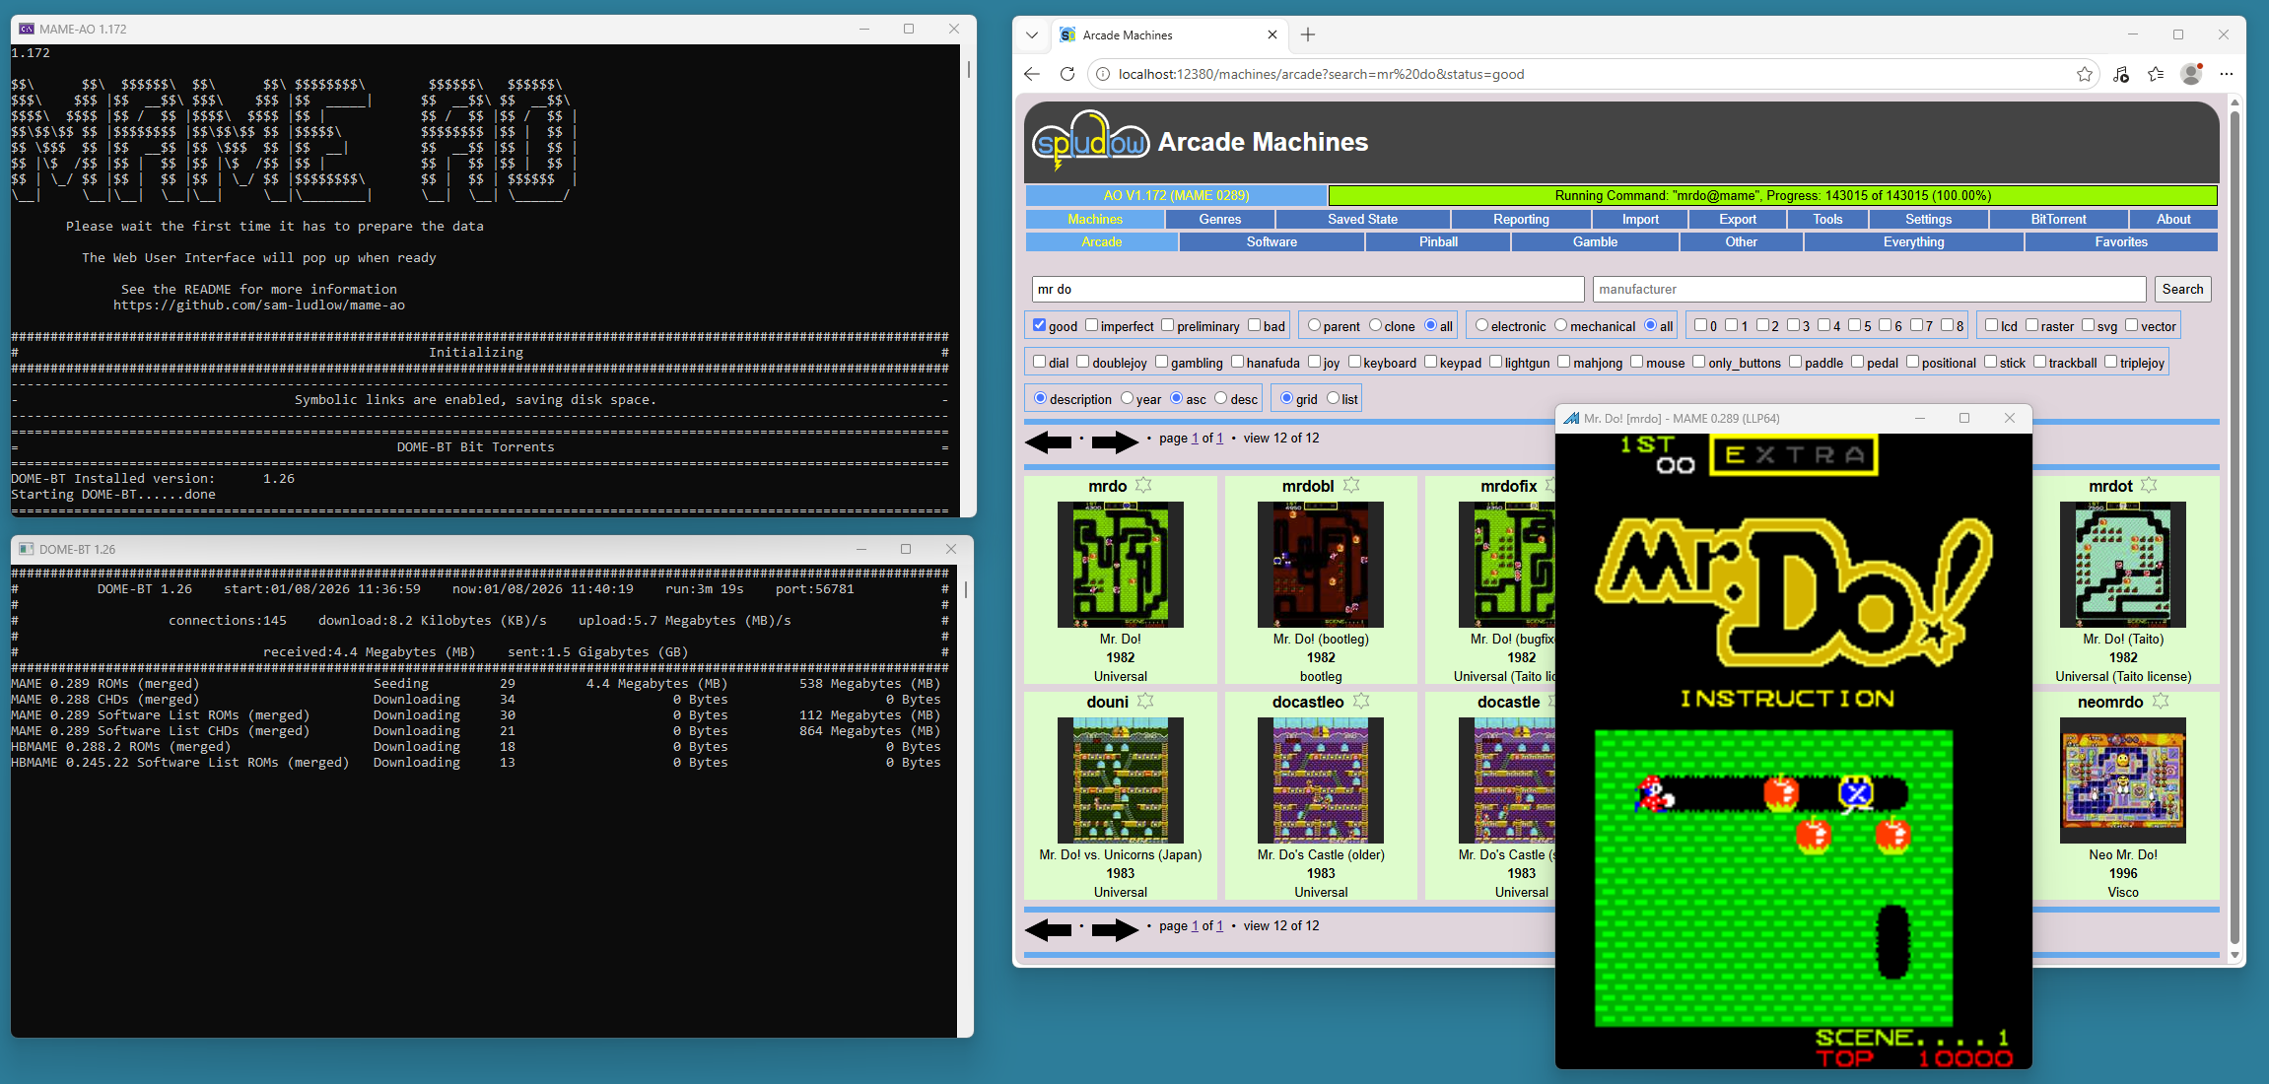Click the Spludlow logo
2269x1084 pixels.
tap(1091, 141)
